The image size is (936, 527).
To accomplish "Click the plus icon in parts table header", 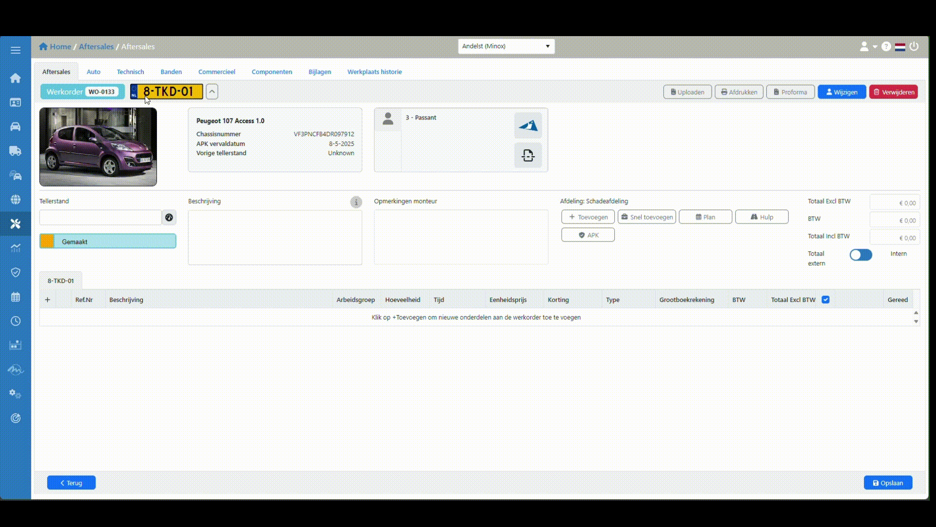I will (47, 300).
